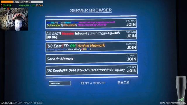Viewport: 187px width, 105px height.
Task: Select the discord.gg/8Pgw48b text
Action: coord(105,33)
